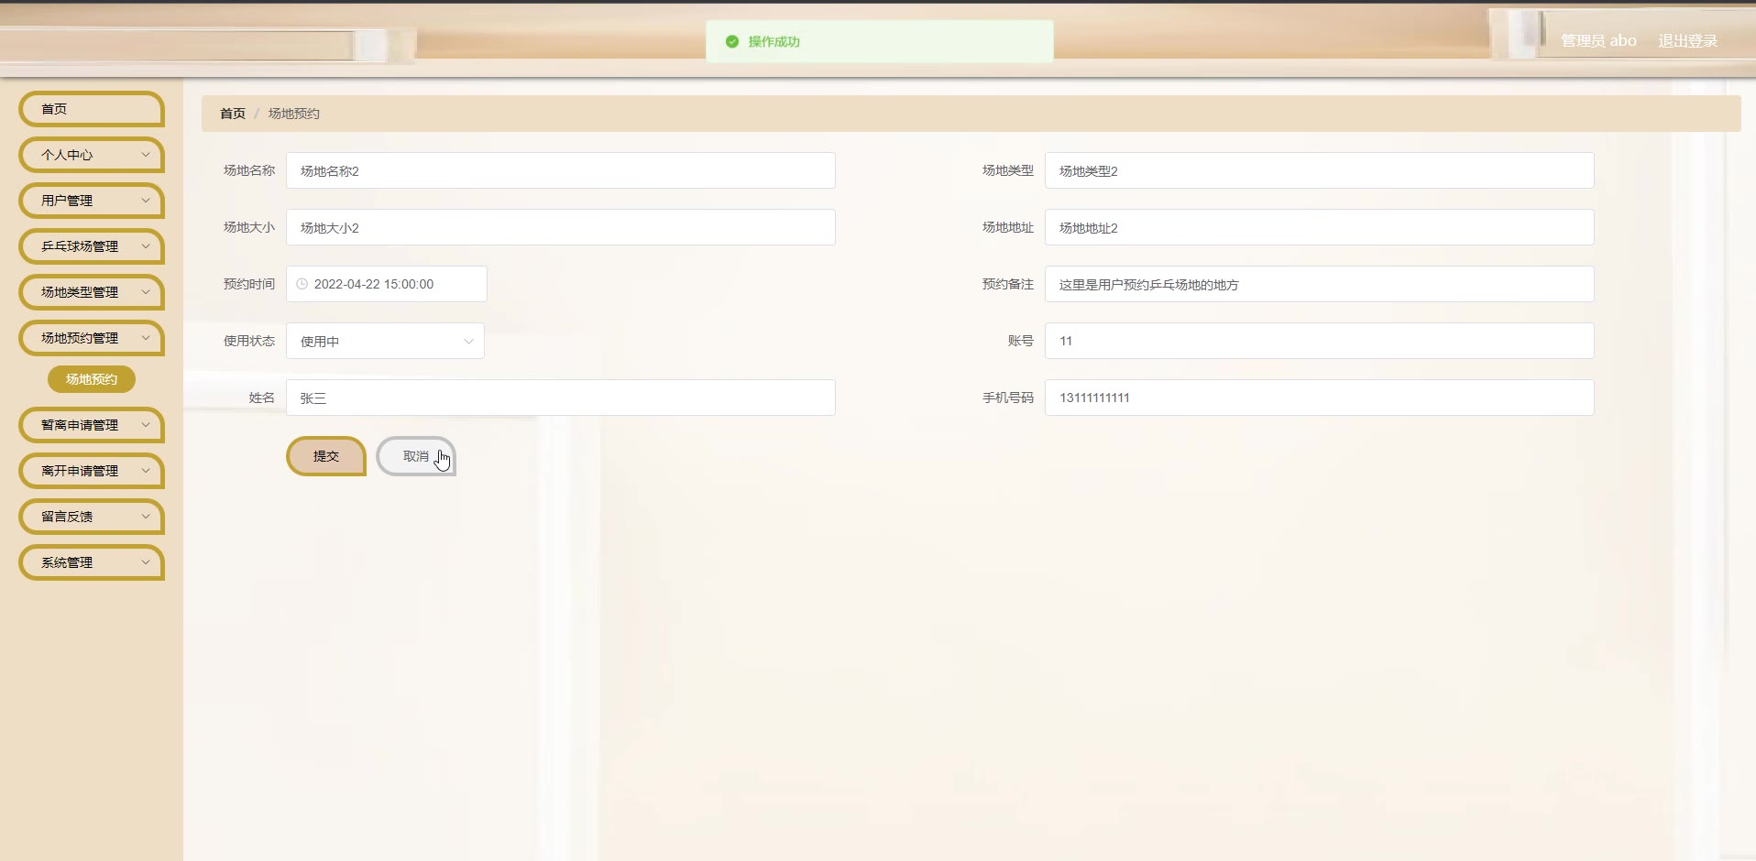Click the 场地地址 field label
1756x861 pixels.
pos(1008,227)
